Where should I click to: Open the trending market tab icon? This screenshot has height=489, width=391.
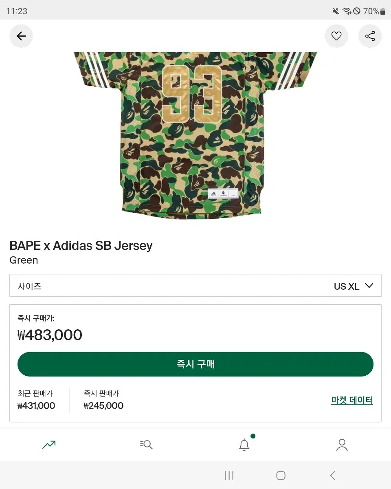click(x=49, y=445)
